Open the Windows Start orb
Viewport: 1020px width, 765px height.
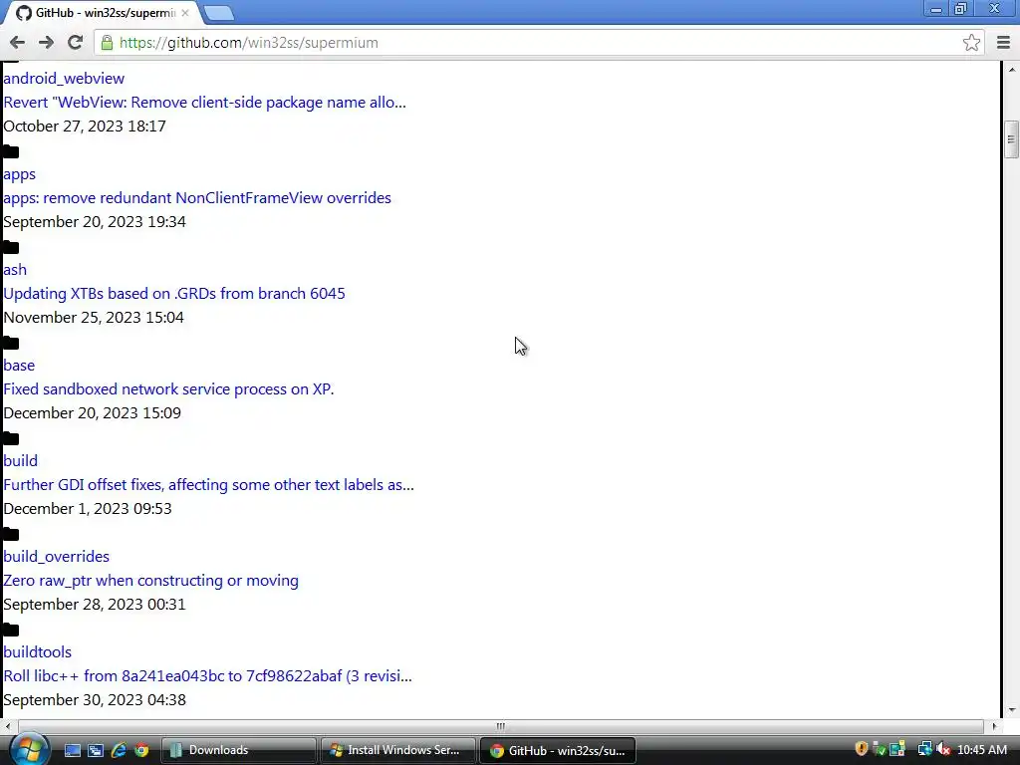(29, 749)
